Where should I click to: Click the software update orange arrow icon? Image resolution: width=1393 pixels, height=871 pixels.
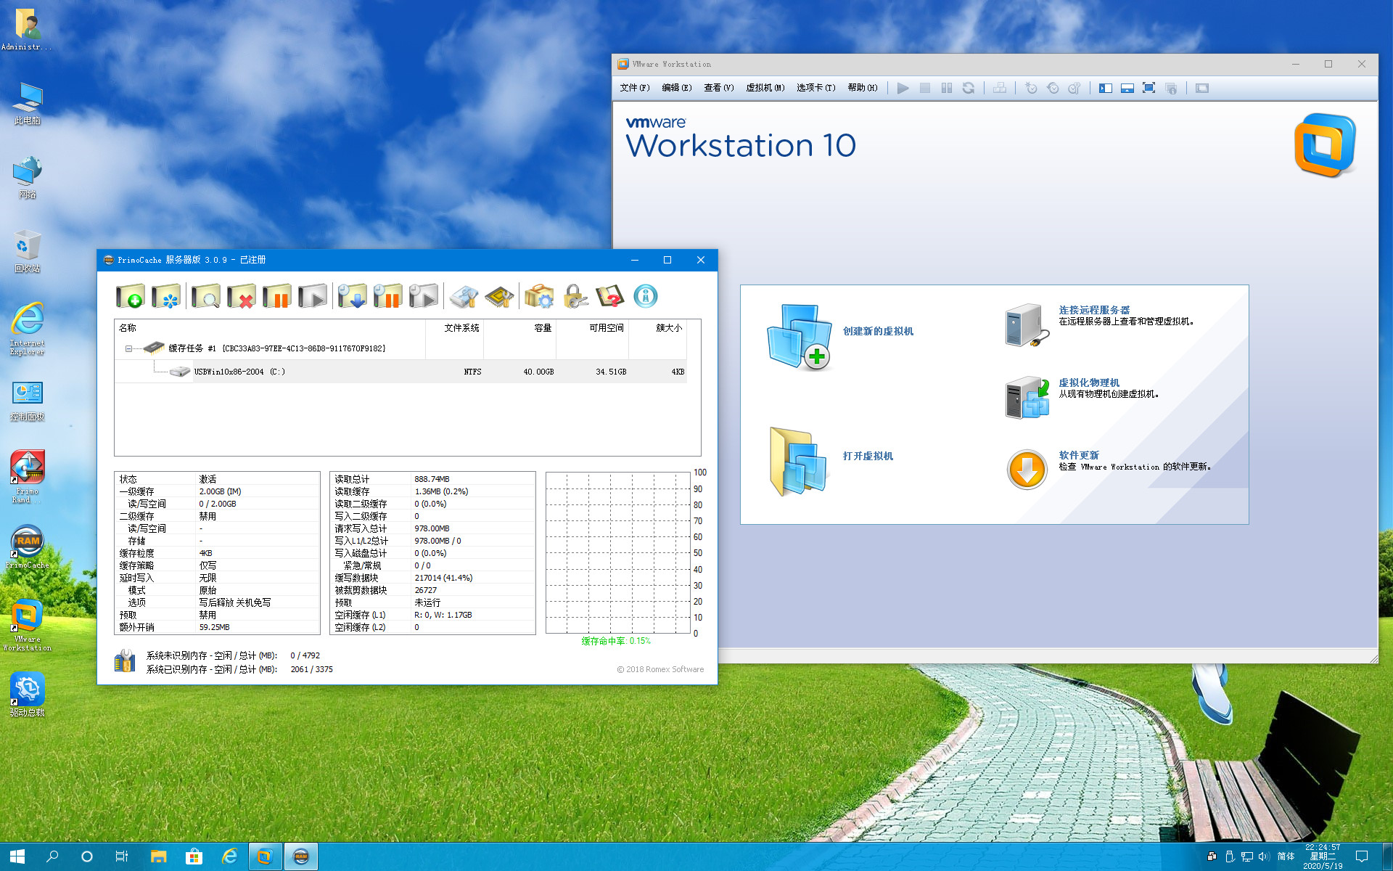pyautogui.click(x=1027, y=470)
